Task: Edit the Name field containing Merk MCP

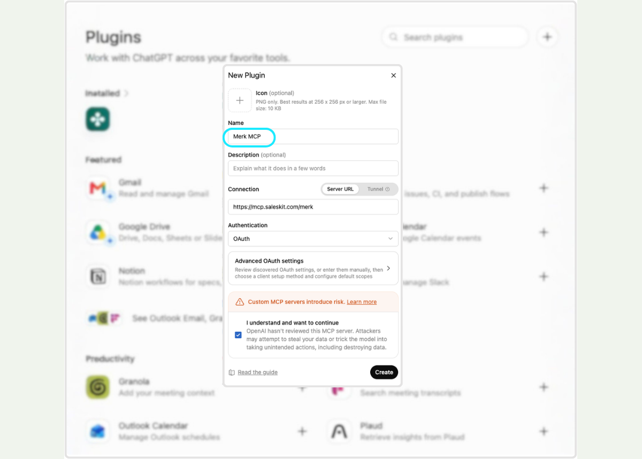Action: coord(313,136)
